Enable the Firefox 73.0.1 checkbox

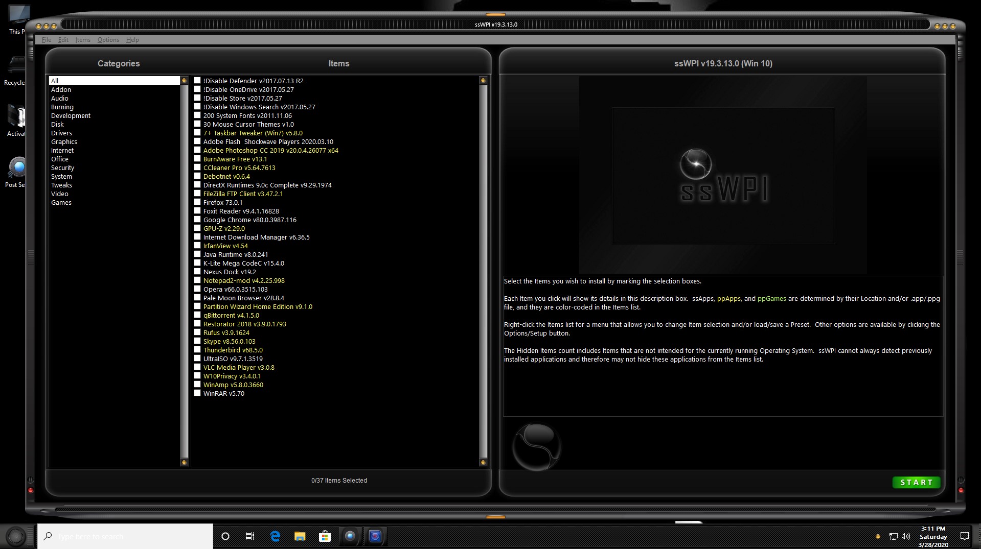pos(197,202)
